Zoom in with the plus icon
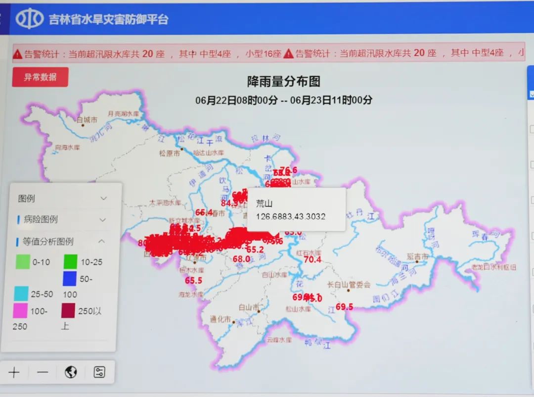 click(14, 372)
